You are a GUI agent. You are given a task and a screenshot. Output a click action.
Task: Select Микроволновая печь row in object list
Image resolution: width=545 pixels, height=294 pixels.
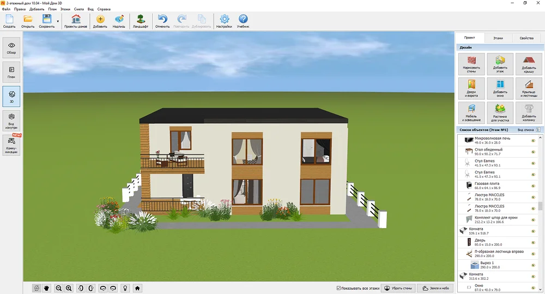[x=498, y=140]
